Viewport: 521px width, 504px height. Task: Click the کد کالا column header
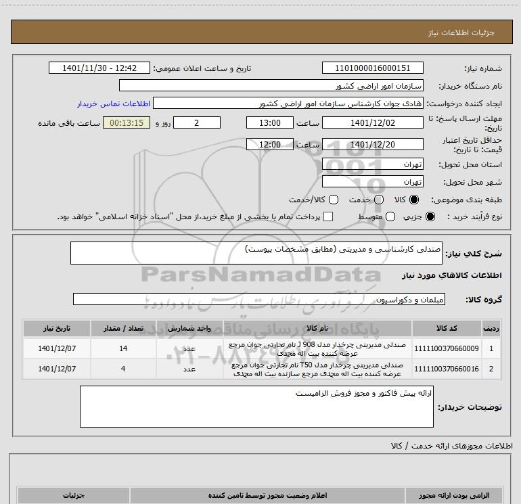447,328
